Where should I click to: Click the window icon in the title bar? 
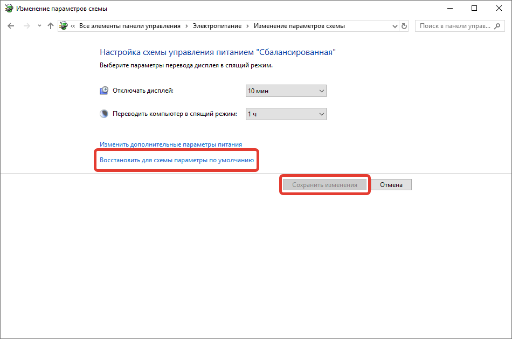point(8,8)
